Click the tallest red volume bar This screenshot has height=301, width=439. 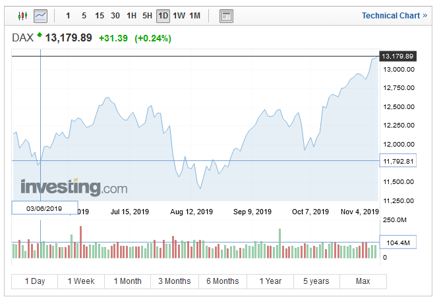pos(81,242)
